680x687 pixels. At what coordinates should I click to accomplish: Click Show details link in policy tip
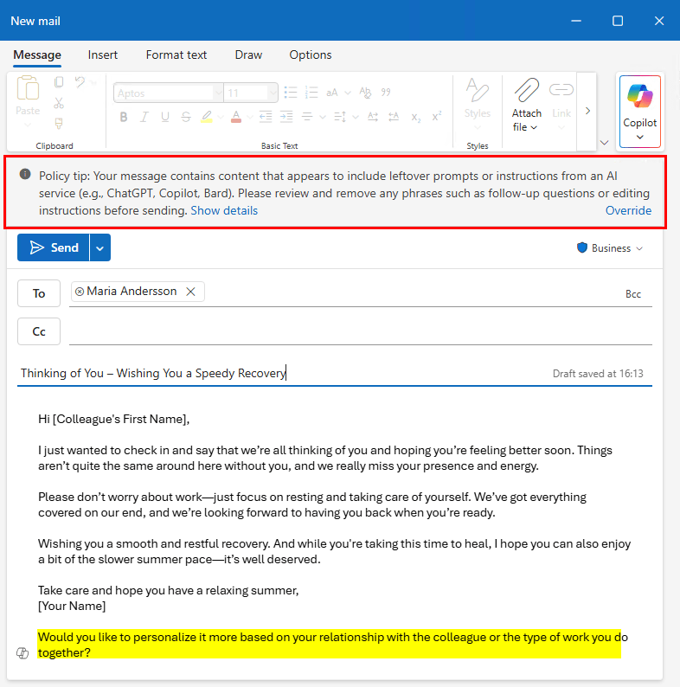point(224,210)
